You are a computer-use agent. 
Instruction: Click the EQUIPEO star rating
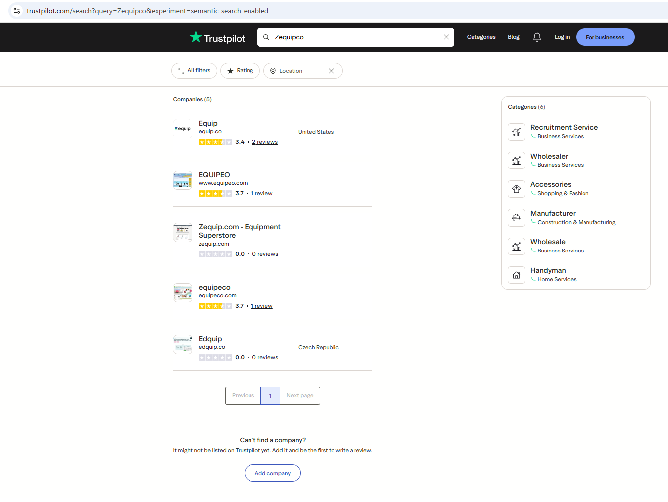click(x=215, y=194)
